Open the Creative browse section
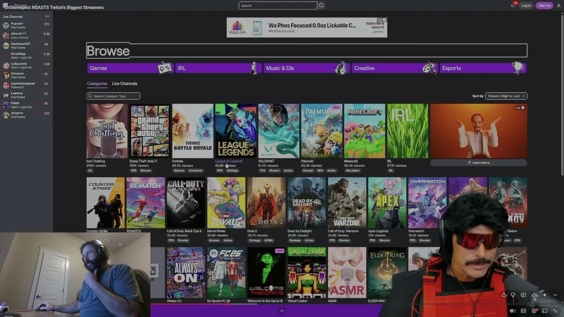564x317 pixels. pyautogui.click(x=394, y=68)
